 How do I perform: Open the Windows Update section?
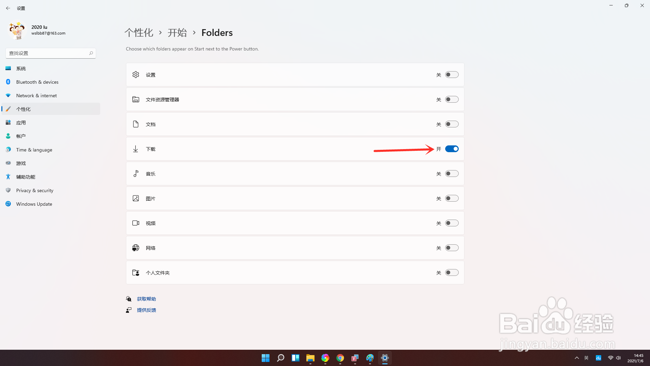[x=34, y=204]
